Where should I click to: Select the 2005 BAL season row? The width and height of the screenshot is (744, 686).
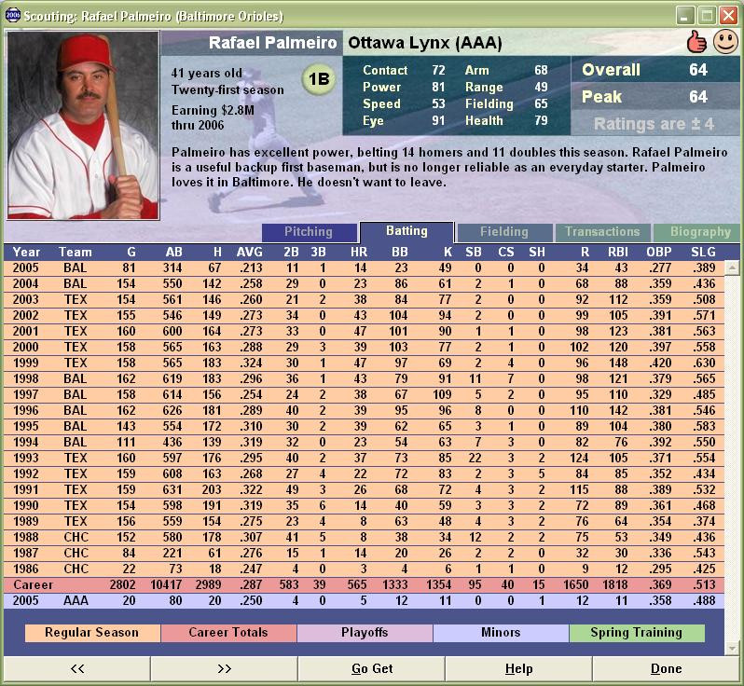coord(364,268)
